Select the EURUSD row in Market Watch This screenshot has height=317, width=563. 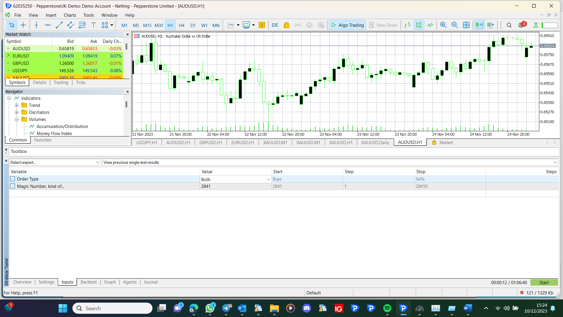64,56
